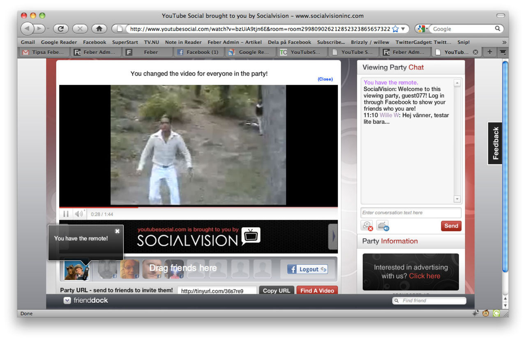Click the Copy URL button

[x=277, y=290]
